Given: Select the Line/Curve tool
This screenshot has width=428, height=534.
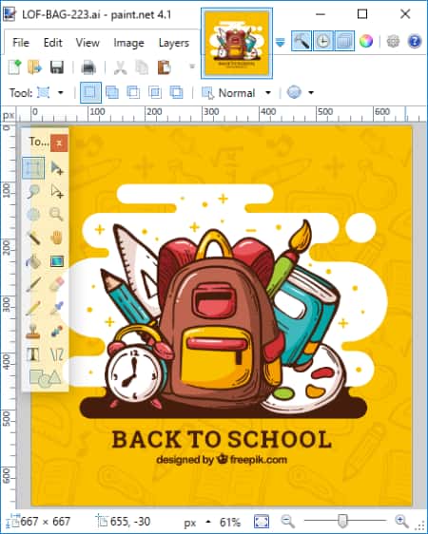Looking at the screenshot, I should (x=56, y=354).
